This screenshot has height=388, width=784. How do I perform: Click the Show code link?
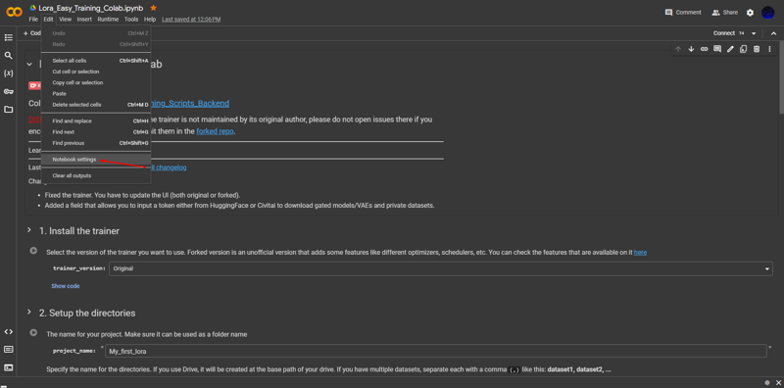point(66,286)
